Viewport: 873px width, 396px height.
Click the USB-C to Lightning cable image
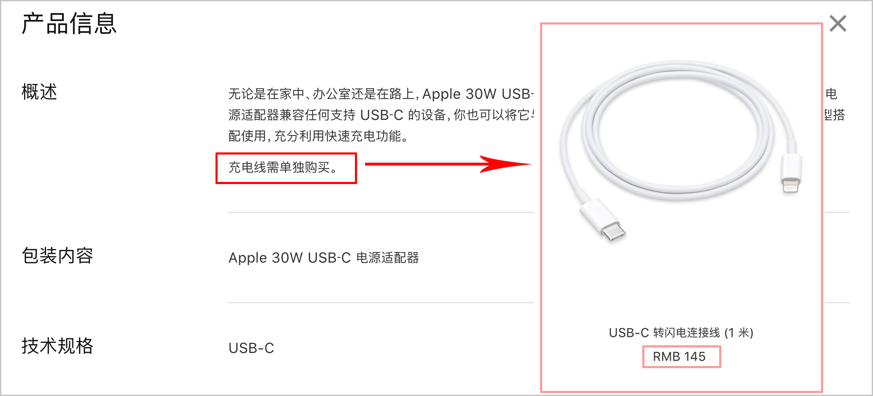coord(681,151)
